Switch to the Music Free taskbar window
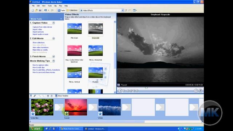Screen dimensions: 233x131 (x=71, y=129)
